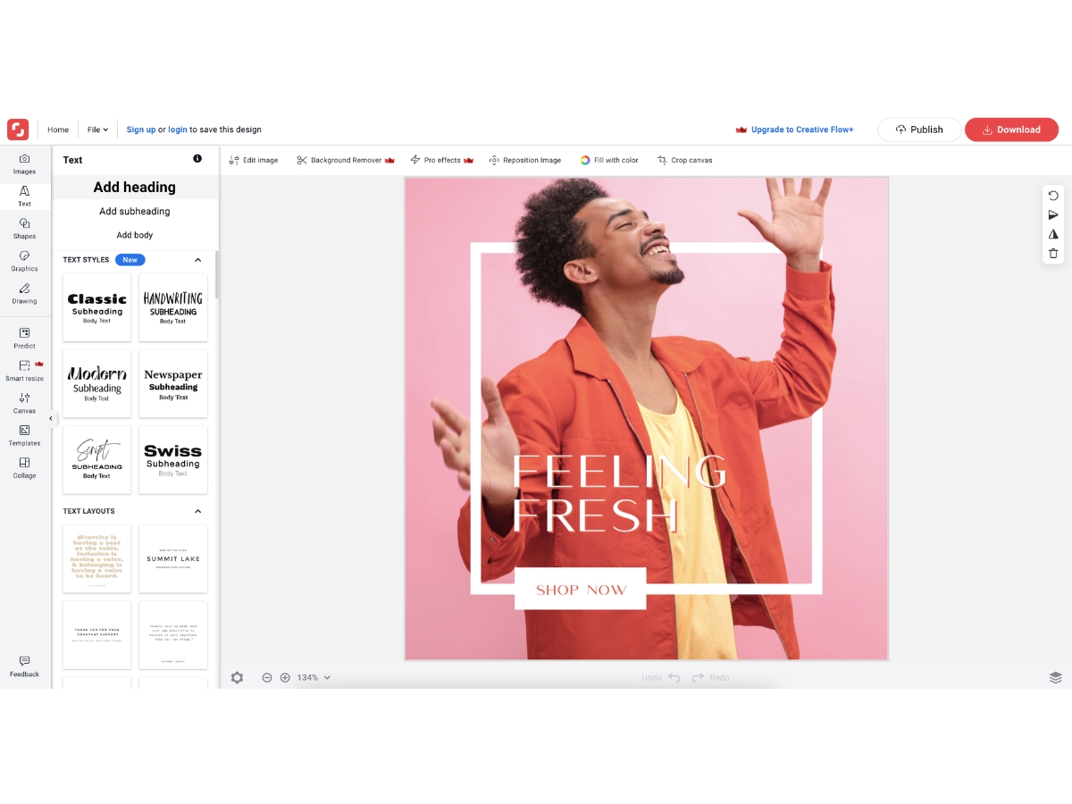The height and width of the screenshot is (804, 1072).
Task: Collapse the Text Layouts section
Action: [198, 512]
